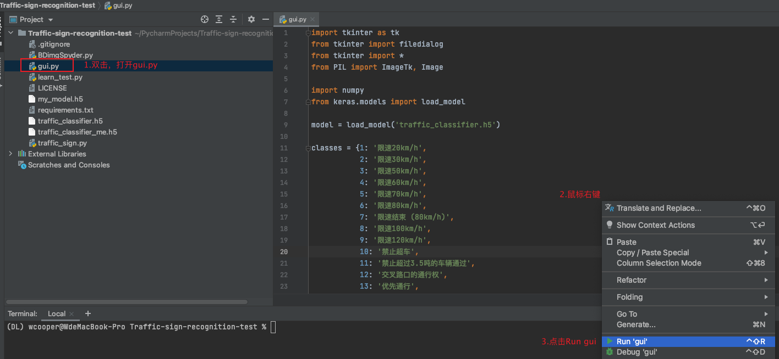Add a new terminal session with plus icon
Viewport: 779px width, 359px height.
88,313
